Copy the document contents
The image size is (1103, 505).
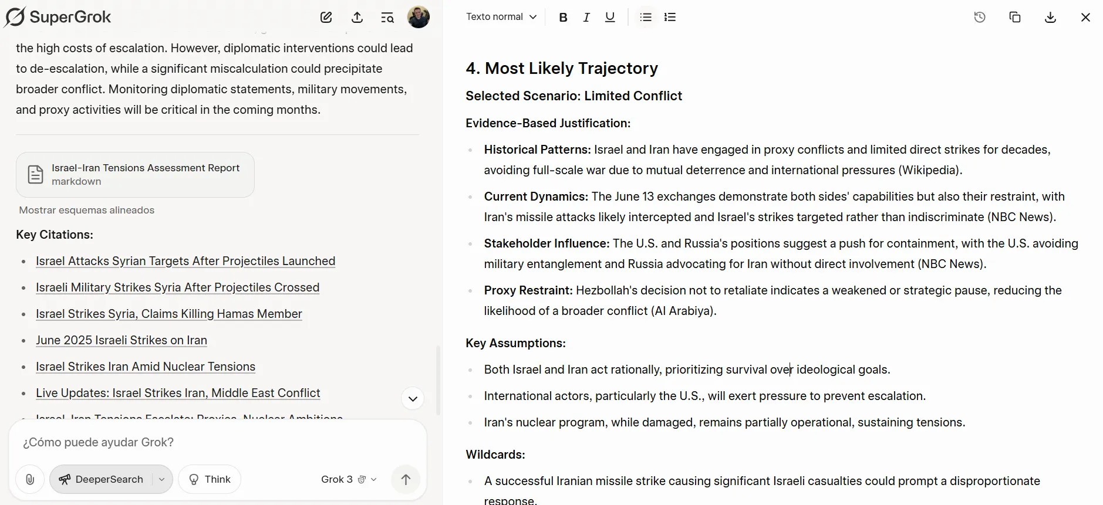1015,18
